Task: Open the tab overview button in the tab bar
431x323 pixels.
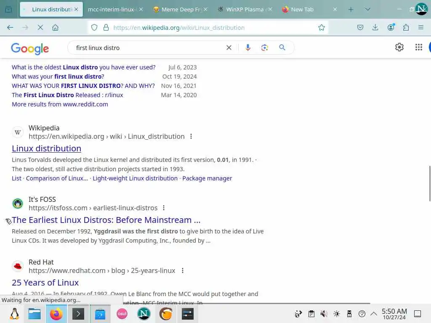Action: click(x=8, y=10)
